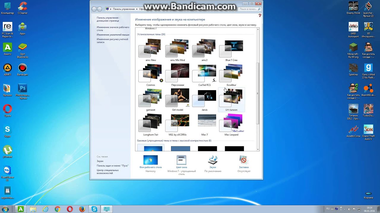Screen dimensions: 380x213
Task: Select the amc-New theme
Action: click(x=151, y=50)
